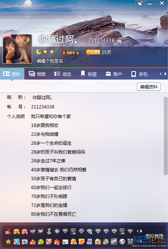The image size is (168, 249).
Task: Click the red diamond membership icon
Action: 25,231
